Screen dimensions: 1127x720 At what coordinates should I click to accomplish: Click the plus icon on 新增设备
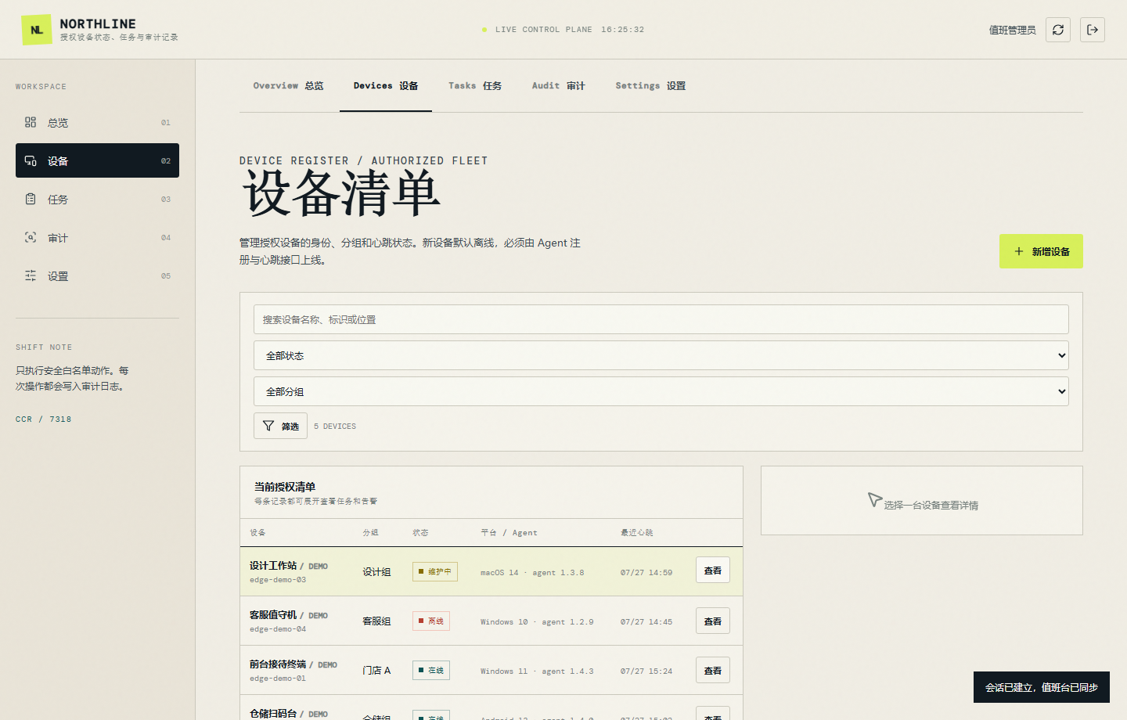[1019, 251]
